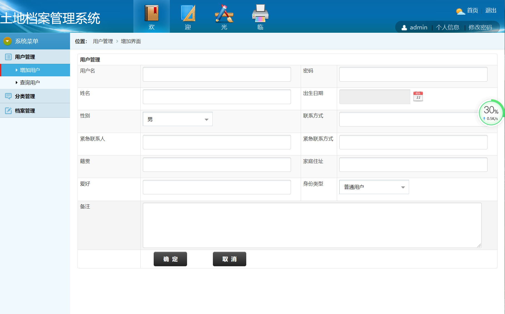Image resolution: width=505 pixels, height=314 pixels.
Task: Click the 档案管理 edit icon in sidebar
Action: 8,110
